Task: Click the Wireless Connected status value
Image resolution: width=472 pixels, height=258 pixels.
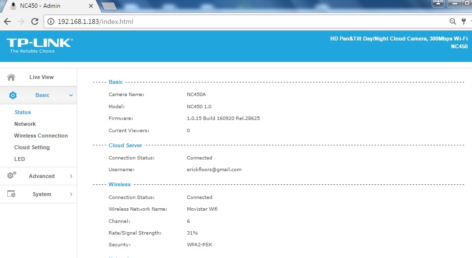Action: click(x=199, y=197)
